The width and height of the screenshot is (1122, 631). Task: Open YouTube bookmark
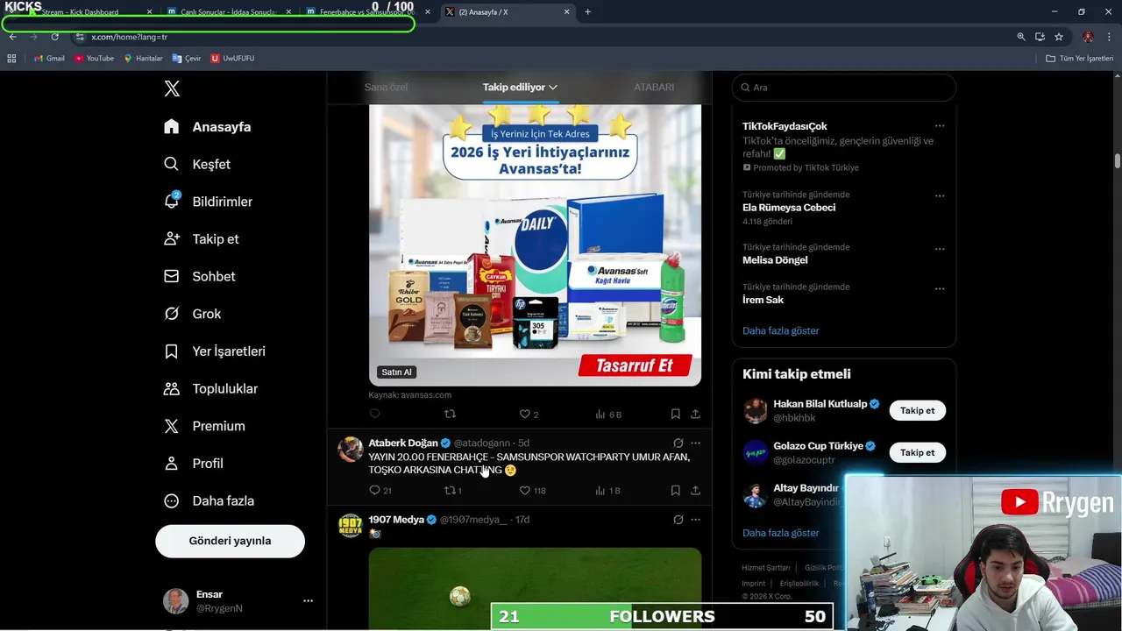click(x=94, y=58)
